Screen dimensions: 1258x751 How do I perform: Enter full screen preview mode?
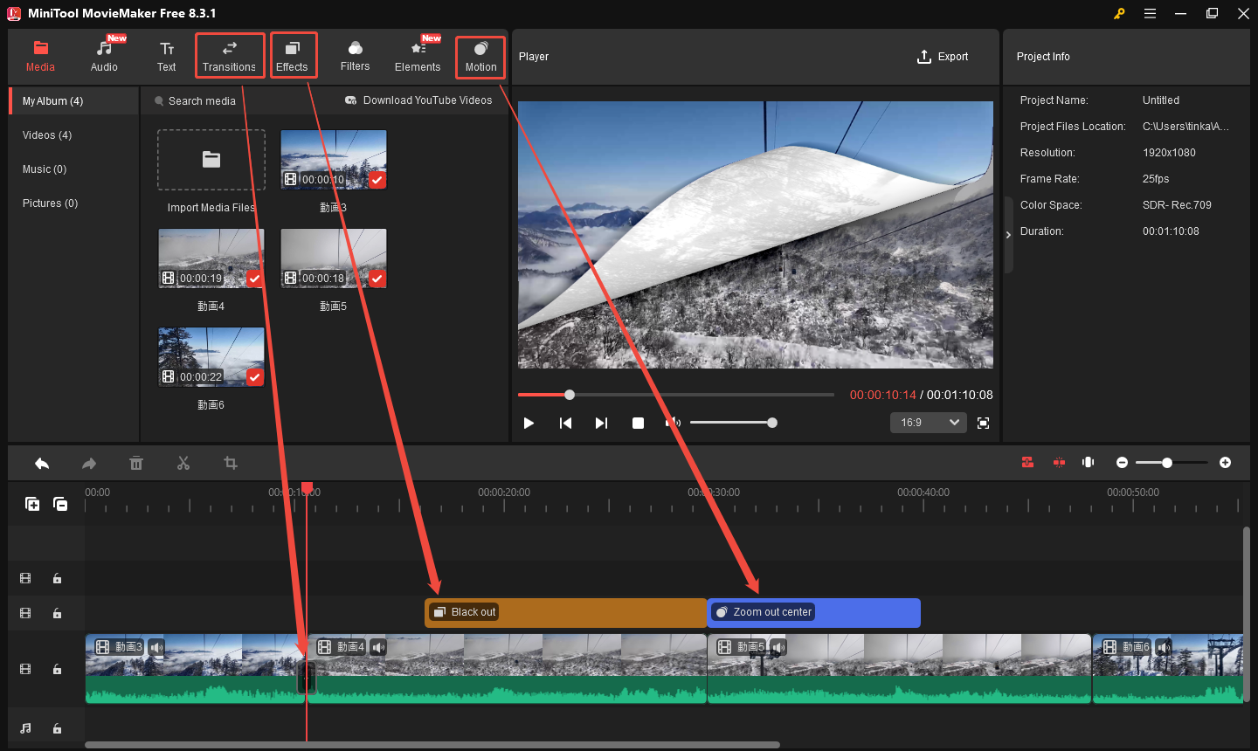pos(983,423)
